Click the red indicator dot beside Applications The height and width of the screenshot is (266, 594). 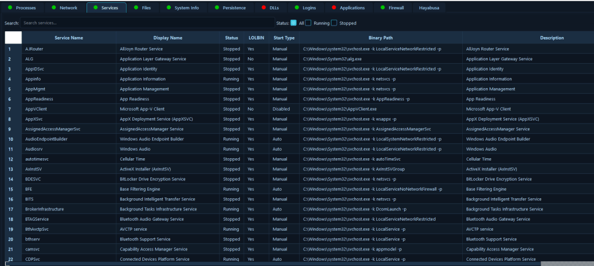click(333, 8)
